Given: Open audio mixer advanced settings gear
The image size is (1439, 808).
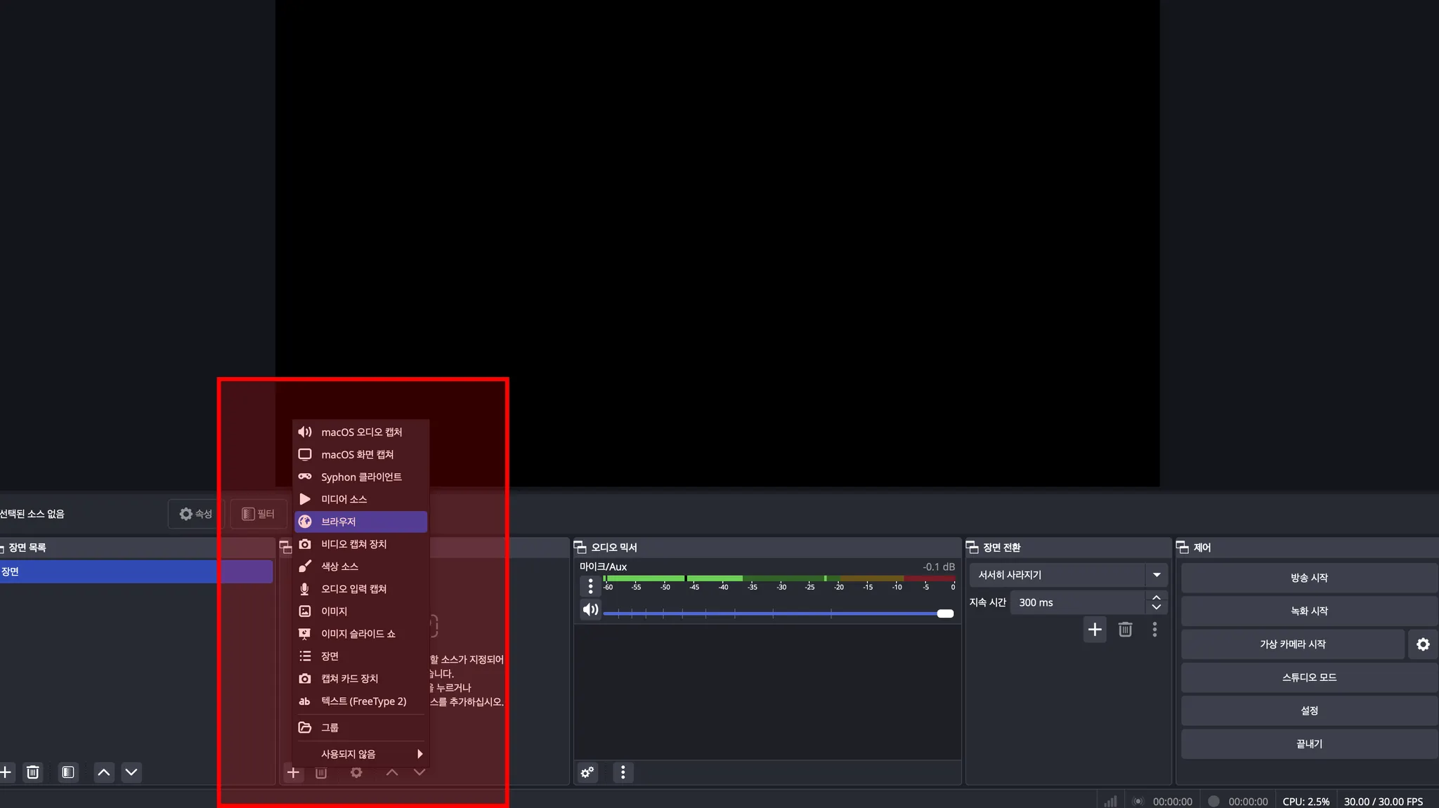Looking at the screenshot, I should 587,772.
